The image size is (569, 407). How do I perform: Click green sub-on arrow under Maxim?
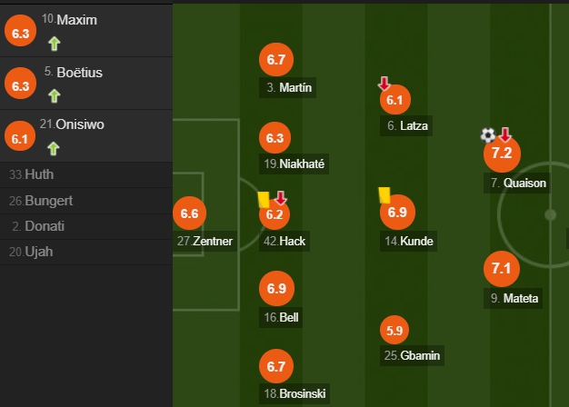(x=55, y=44)
